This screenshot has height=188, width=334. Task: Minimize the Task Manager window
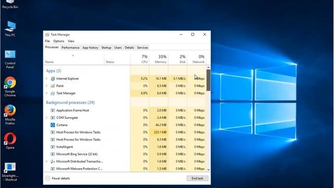click(x=181, y=34)
